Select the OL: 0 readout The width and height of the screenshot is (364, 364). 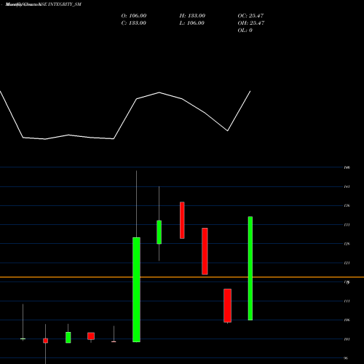tap(245, 31)
